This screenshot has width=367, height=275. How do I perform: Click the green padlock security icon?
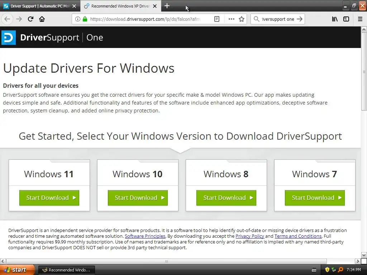click(x=85, y=19)
